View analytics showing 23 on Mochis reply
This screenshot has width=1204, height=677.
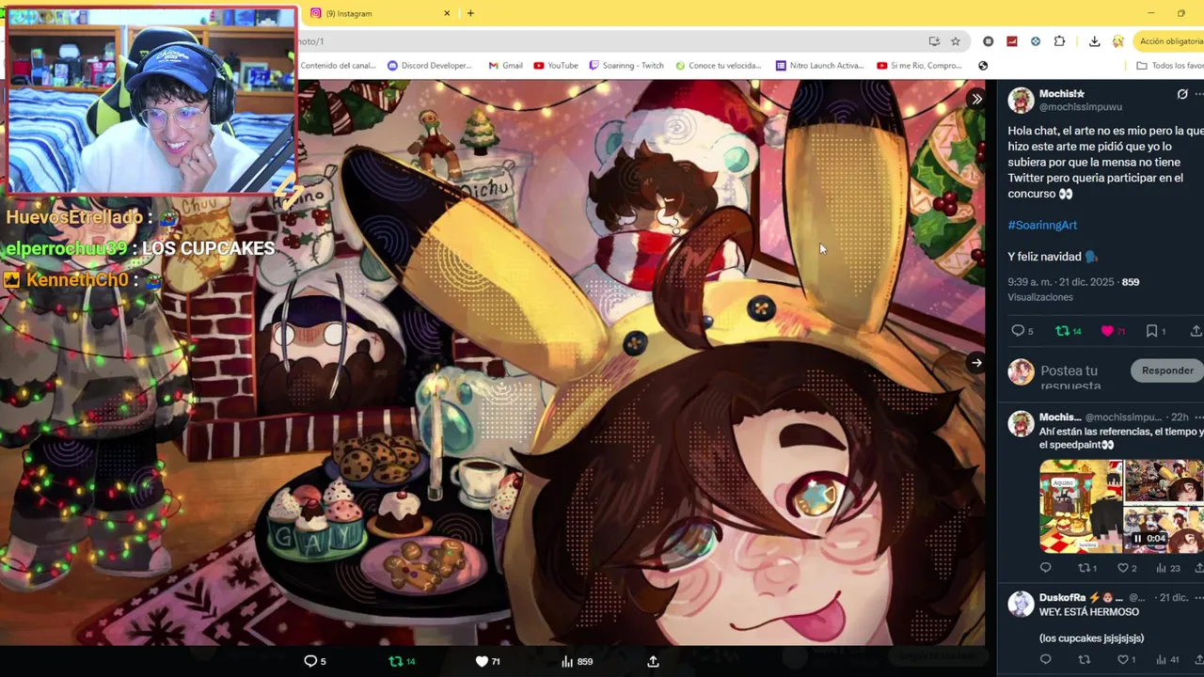1168,568
